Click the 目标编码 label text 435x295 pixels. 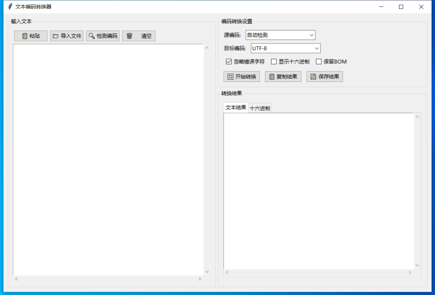point(235,48)
